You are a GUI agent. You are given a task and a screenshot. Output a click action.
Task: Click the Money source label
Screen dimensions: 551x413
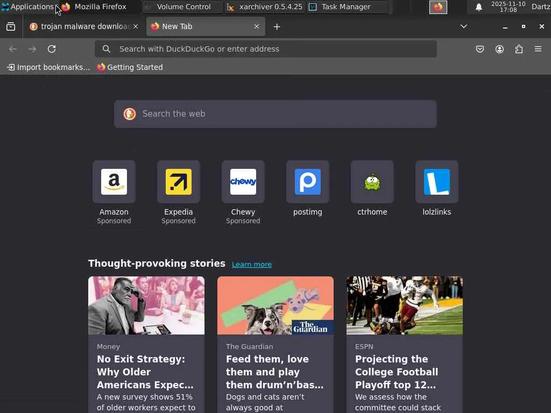[x=108, y=347]
